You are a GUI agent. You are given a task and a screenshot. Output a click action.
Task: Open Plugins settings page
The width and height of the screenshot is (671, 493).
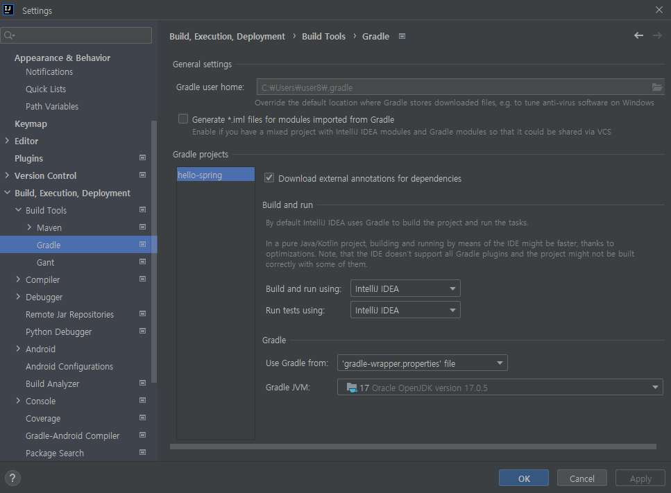[28, 159]
